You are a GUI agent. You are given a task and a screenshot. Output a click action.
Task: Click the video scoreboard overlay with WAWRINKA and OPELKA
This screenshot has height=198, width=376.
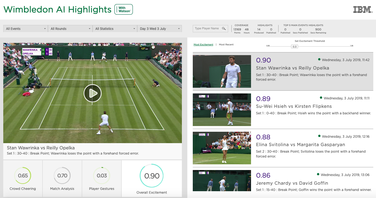coord(37,52)
